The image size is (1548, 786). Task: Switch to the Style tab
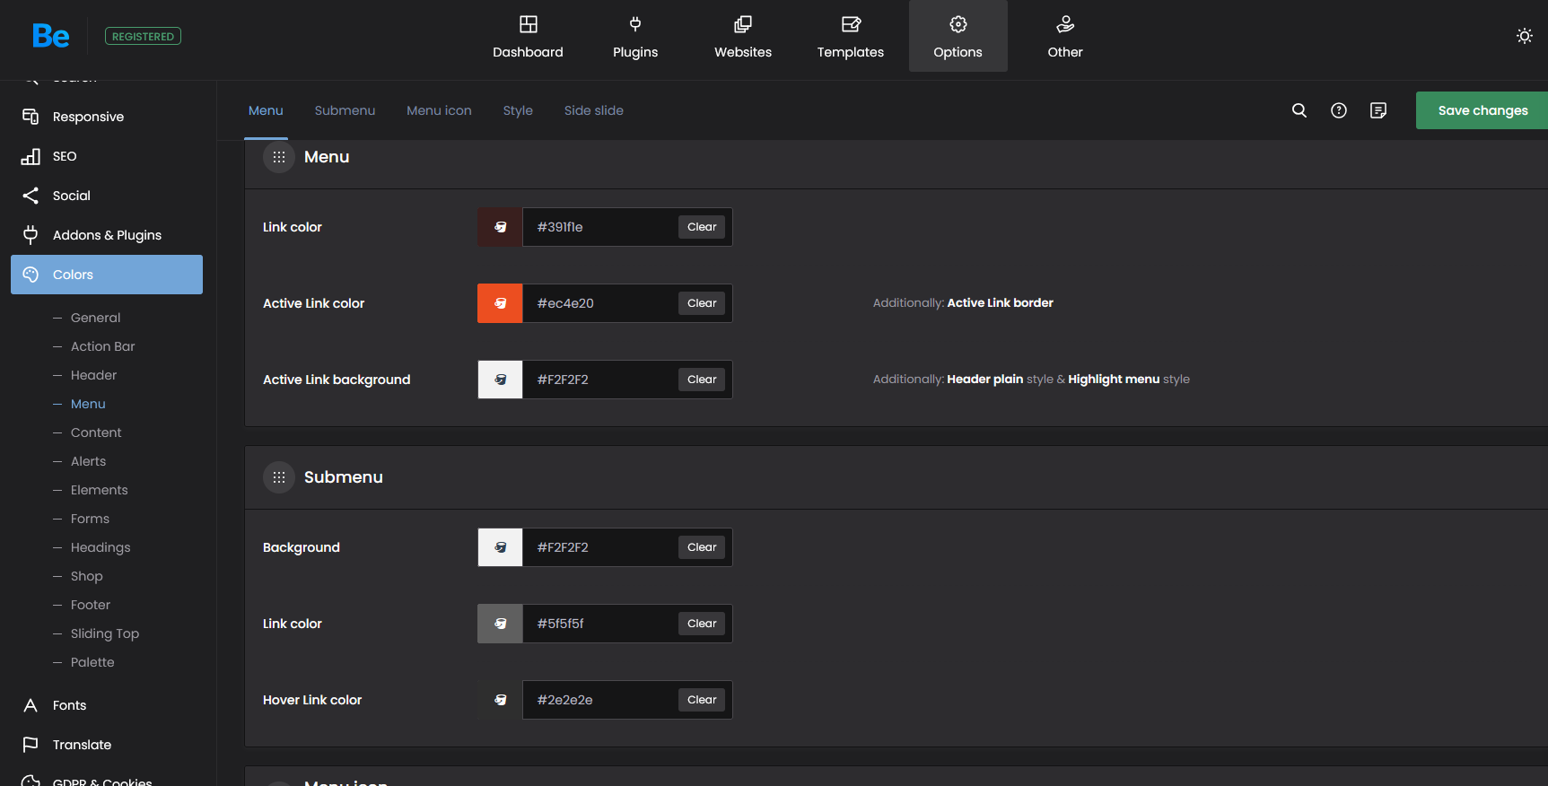pyautogui.click(x=518, y=110)
